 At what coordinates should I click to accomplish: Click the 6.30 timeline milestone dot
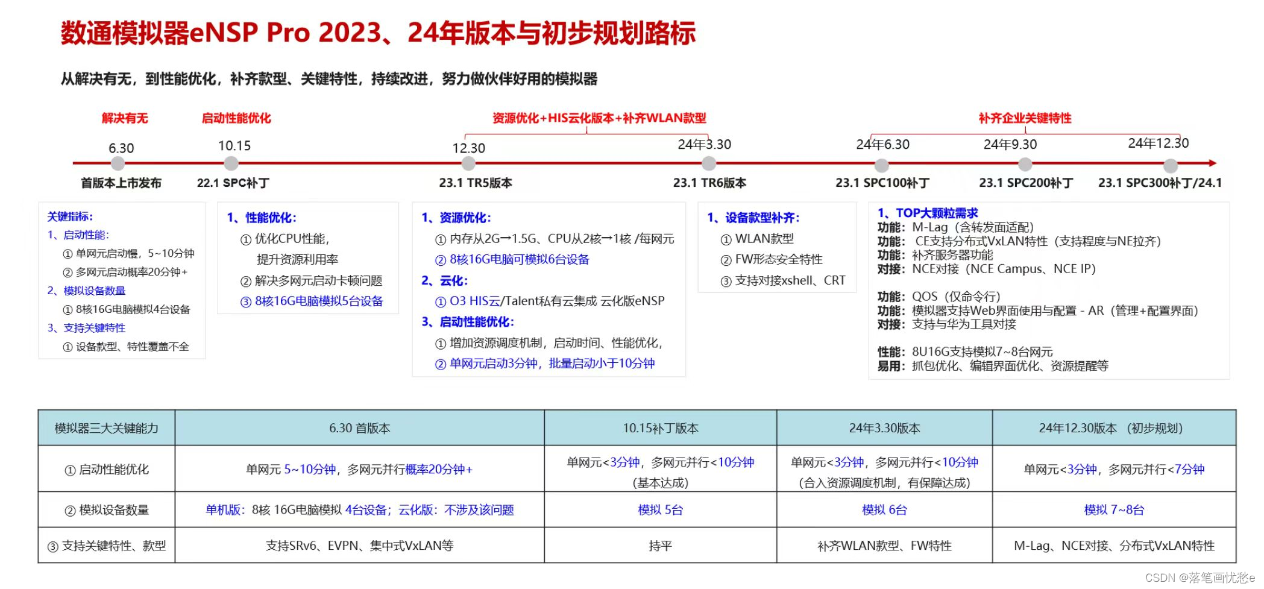coord(118,163)
